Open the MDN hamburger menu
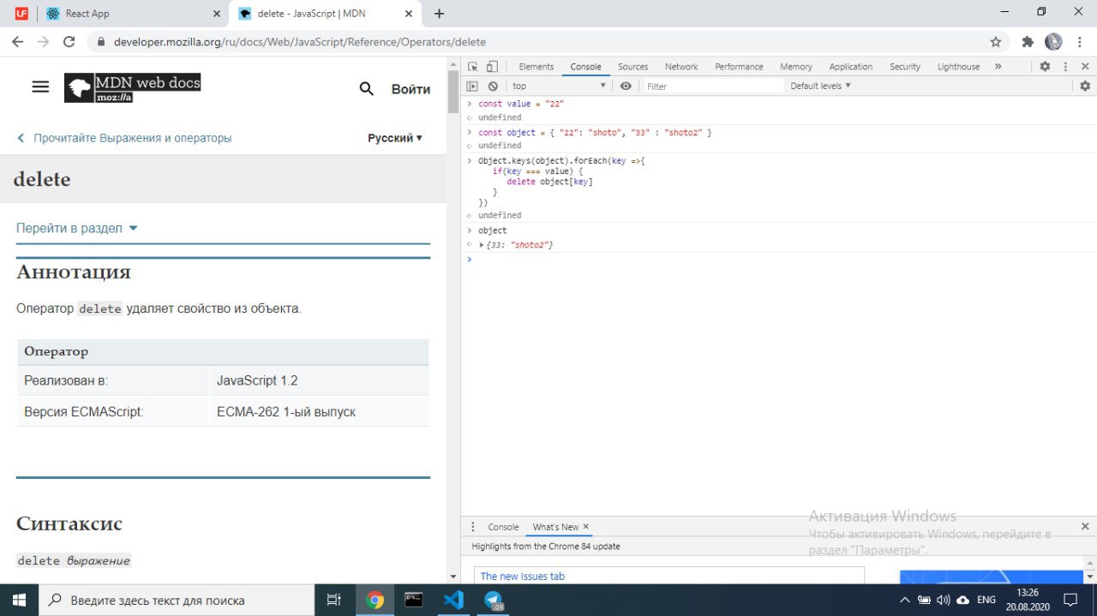This screenshot has height=616, width=1097. [40, 87]
